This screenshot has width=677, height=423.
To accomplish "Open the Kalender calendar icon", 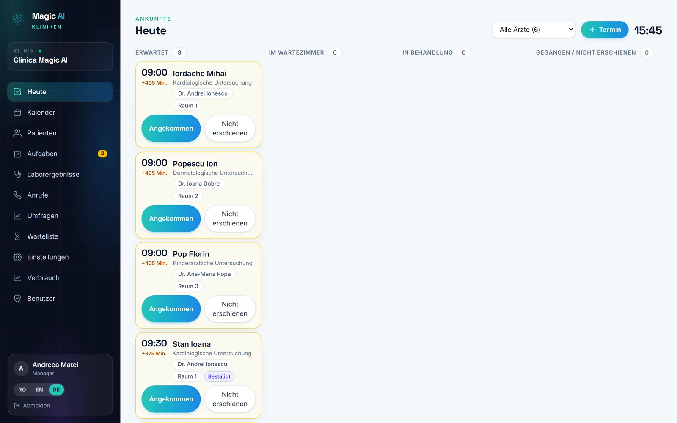I will pyautogui.click(x=17, y=113).
